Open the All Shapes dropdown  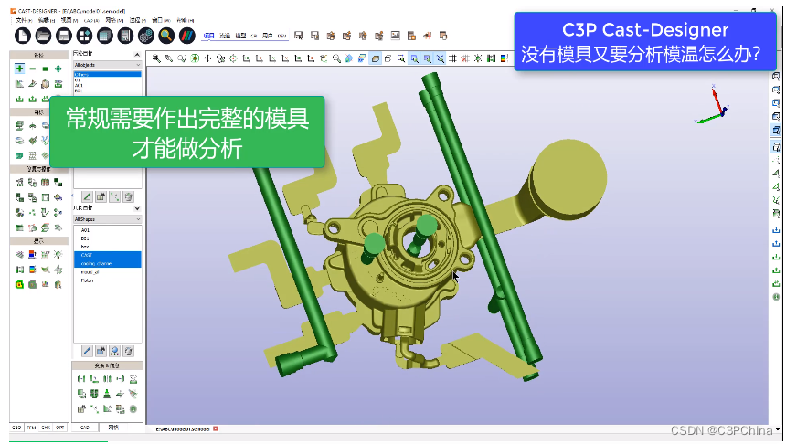pyautogui.click(x=107, y=219)
